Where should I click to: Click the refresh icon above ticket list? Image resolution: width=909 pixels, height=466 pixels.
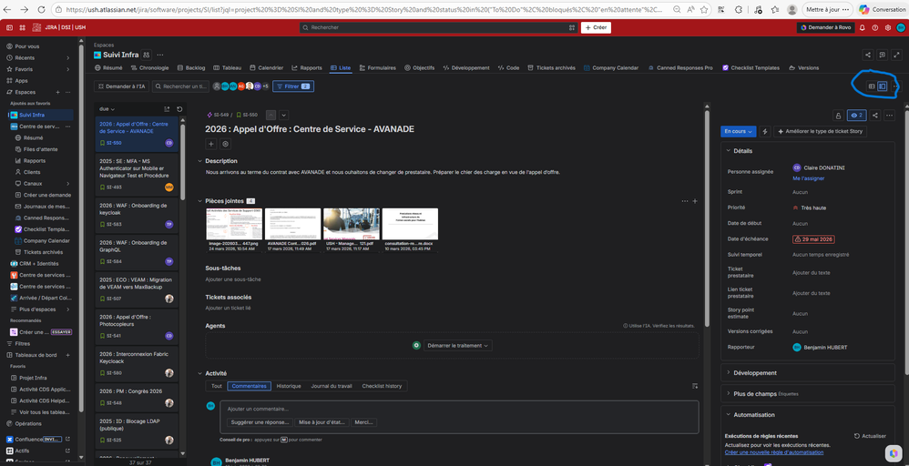179,109
